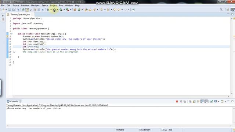Click the Save All toolbar icon
This screenshot has height=132, width=235.
[x=13, y=10]
